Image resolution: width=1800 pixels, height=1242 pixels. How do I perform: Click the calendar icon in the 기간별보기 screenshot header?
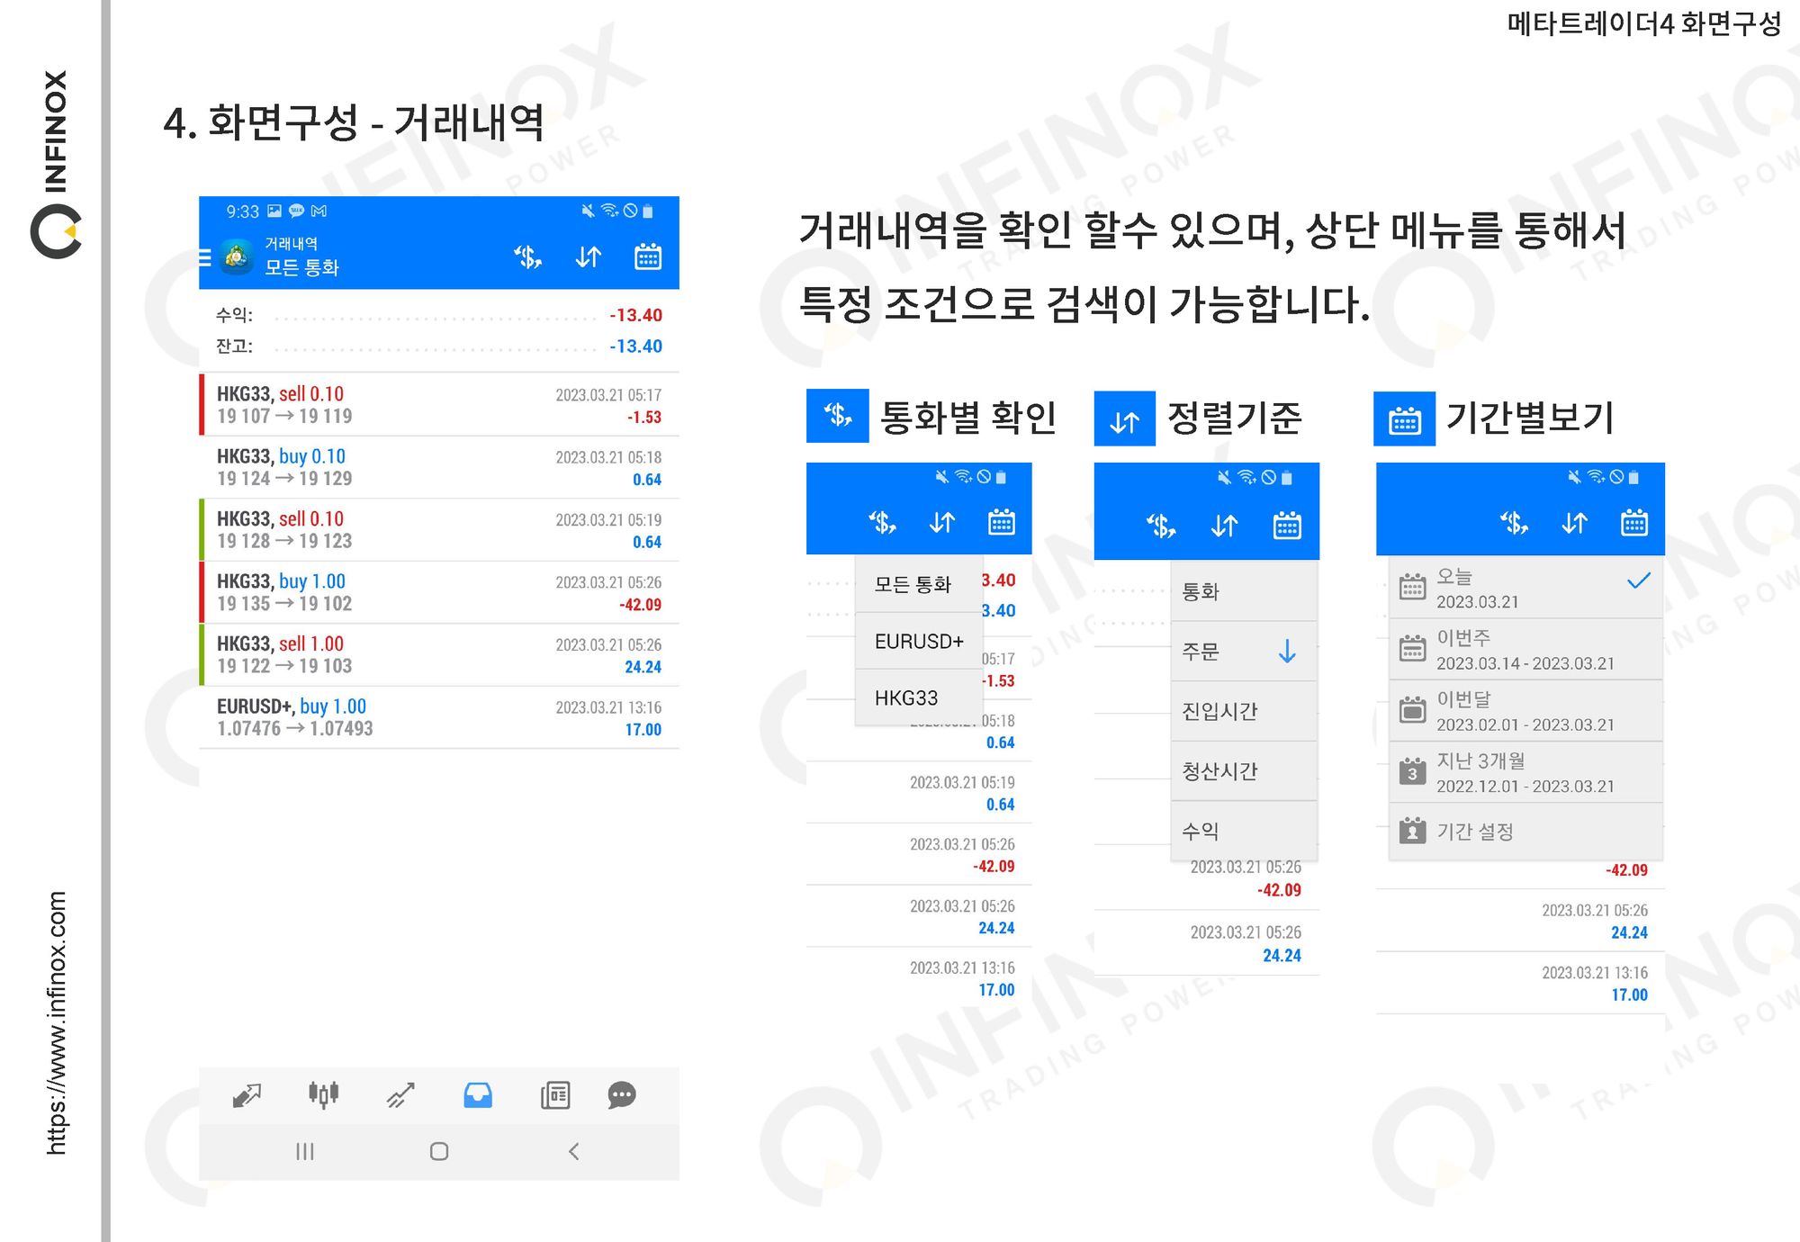[1634, 522]
